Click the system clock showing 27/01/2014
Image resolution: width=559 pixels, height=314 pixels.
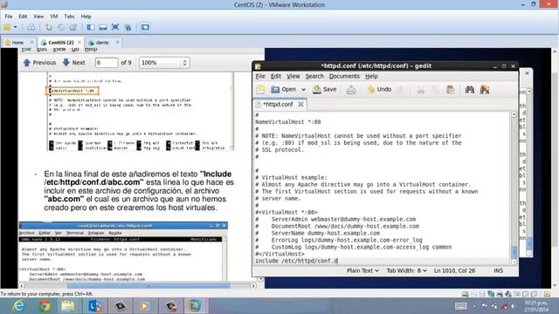click(x=535, y=306)
